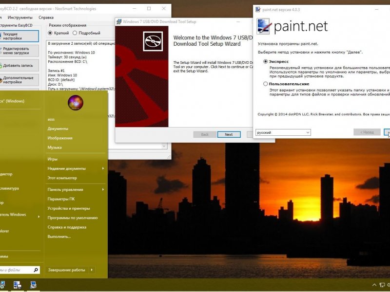The image size is (390, 292).
Task: Open the asss user folder in Start menu
Action: tap(51, 119)
